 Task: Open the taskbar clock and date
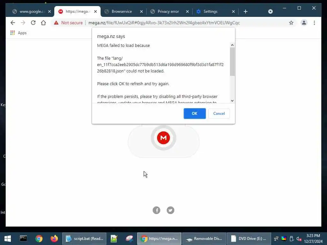click(x=313, y=239)
